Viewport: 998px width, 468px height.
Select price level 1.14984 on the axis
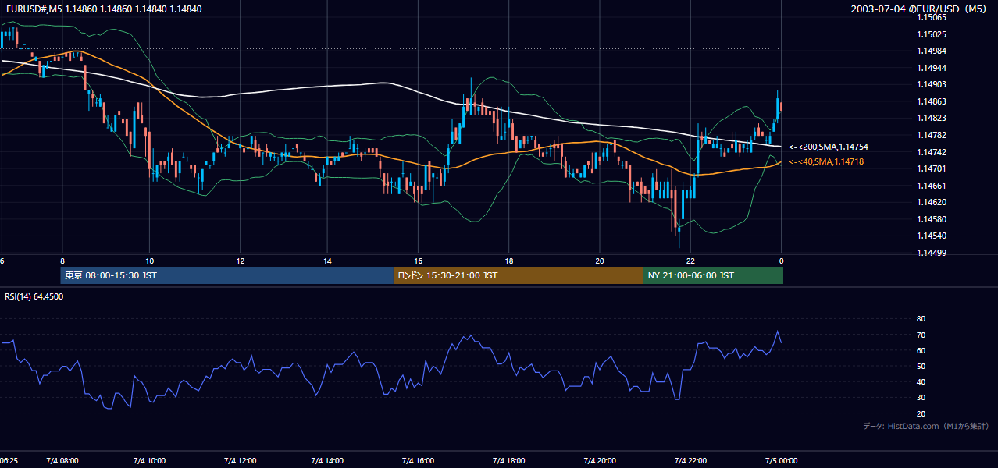tap(931, 51)
